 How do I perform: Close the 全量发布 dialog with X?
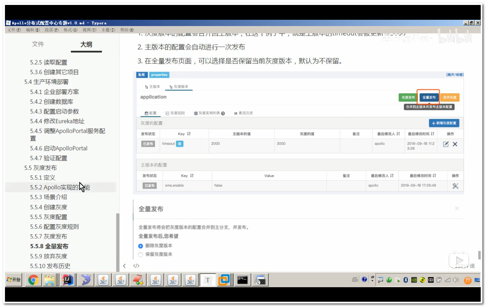457,208
